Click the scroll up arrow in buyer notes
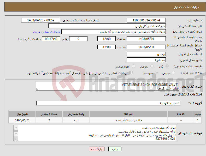The height and width of the screenshot is (156, 206). coord(16,128)
